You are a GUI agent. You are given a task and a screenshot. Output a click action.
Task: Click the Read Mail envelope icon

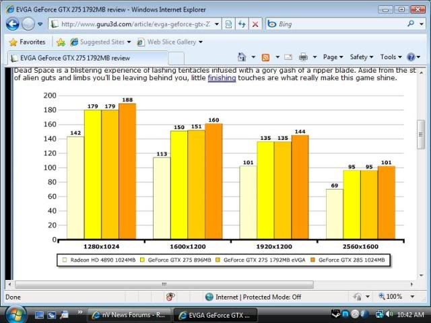pos(288,57)
